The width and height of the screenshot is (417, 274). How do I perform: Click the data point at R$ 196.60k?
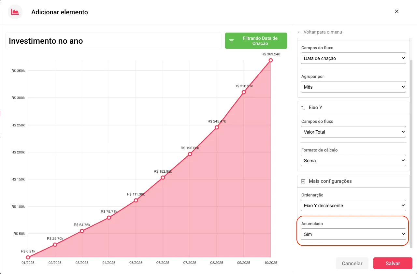click(x=189, y=154)
